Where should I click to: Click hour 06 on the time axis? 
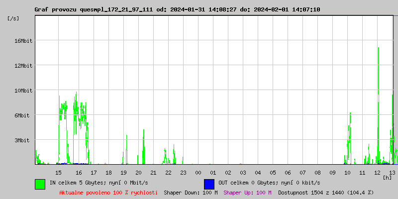(288, 173)
